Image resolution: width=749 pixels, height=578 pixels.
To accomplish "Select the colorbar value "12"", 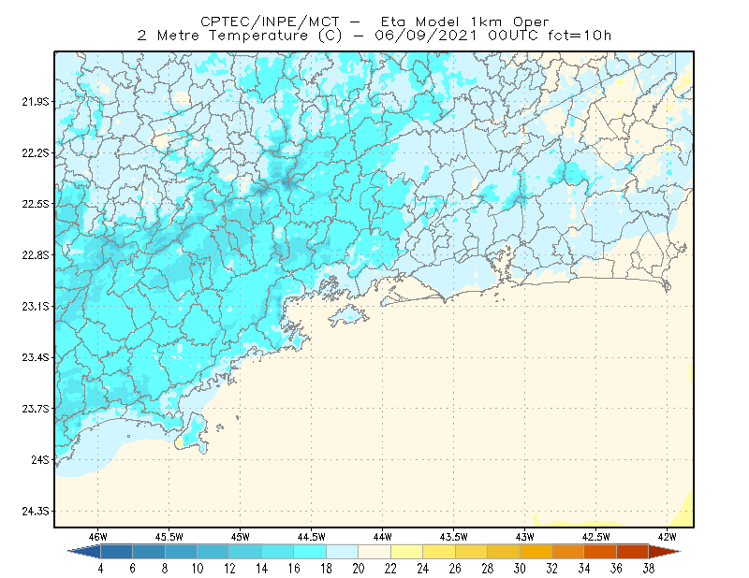I will pyautogui.click(x=229, y=569).
